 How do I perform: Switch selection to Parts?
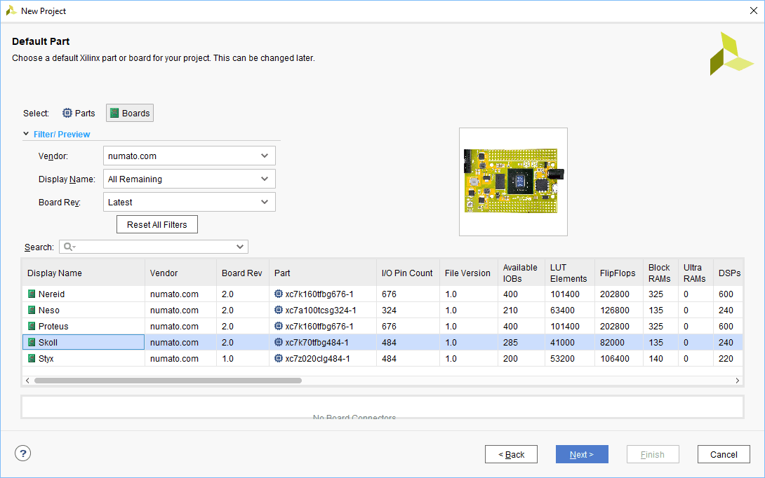coord(79,113)
